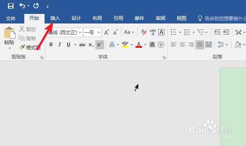Apply numbered list
Viewport: 246px width, 146px height.
(187, 32)
